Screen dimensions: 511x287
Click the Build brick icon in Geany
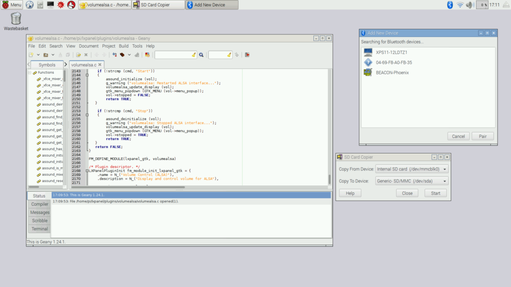(x=122, y=55)
